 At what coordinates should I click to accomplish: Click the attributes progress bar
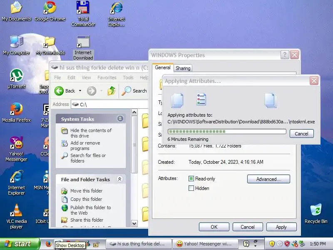[227, 132]
